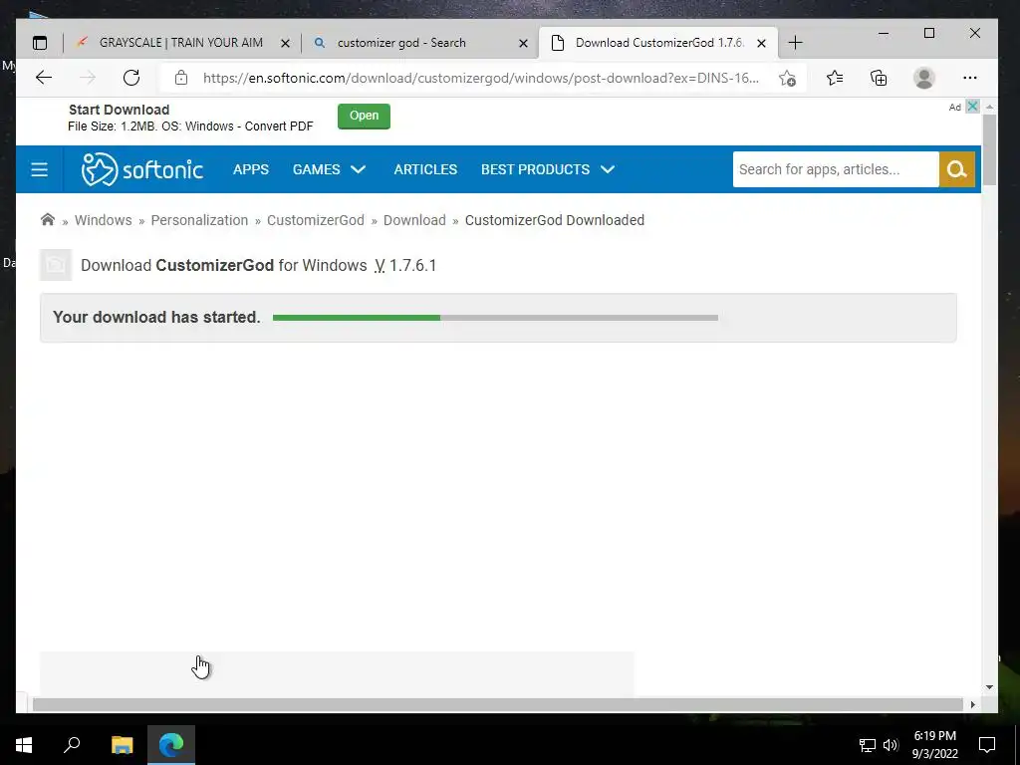Close the ad with X icon
This screenshot has width=1020, height=765.
coord(972,106)
